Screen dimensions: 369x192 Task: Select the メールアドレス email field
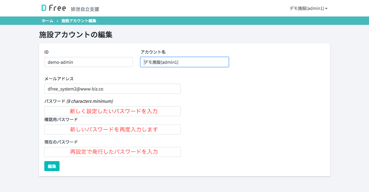pos(112,89)
